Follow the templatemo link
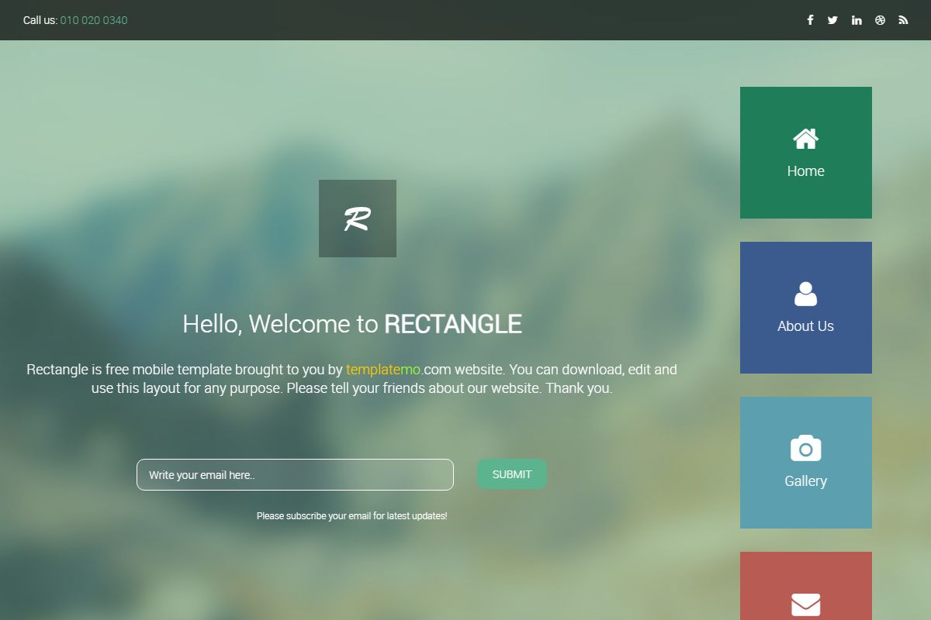 383,369
